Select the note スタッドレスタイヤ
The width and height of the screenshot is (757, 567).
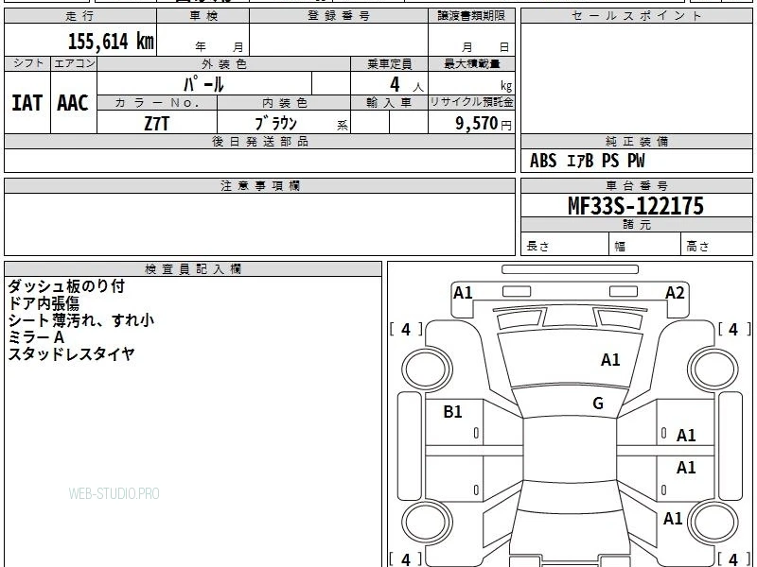[72, 353]
